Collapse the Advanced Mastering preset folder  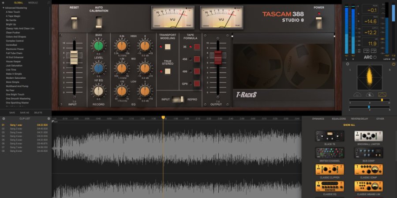(3, 8)
